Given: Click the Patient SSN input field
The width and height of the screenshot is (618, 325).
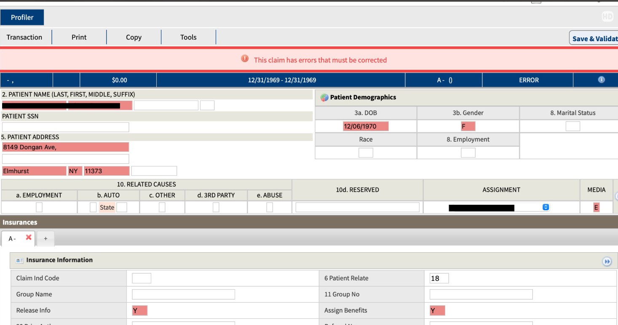Looking at the screenshot, I should (66, 127).
